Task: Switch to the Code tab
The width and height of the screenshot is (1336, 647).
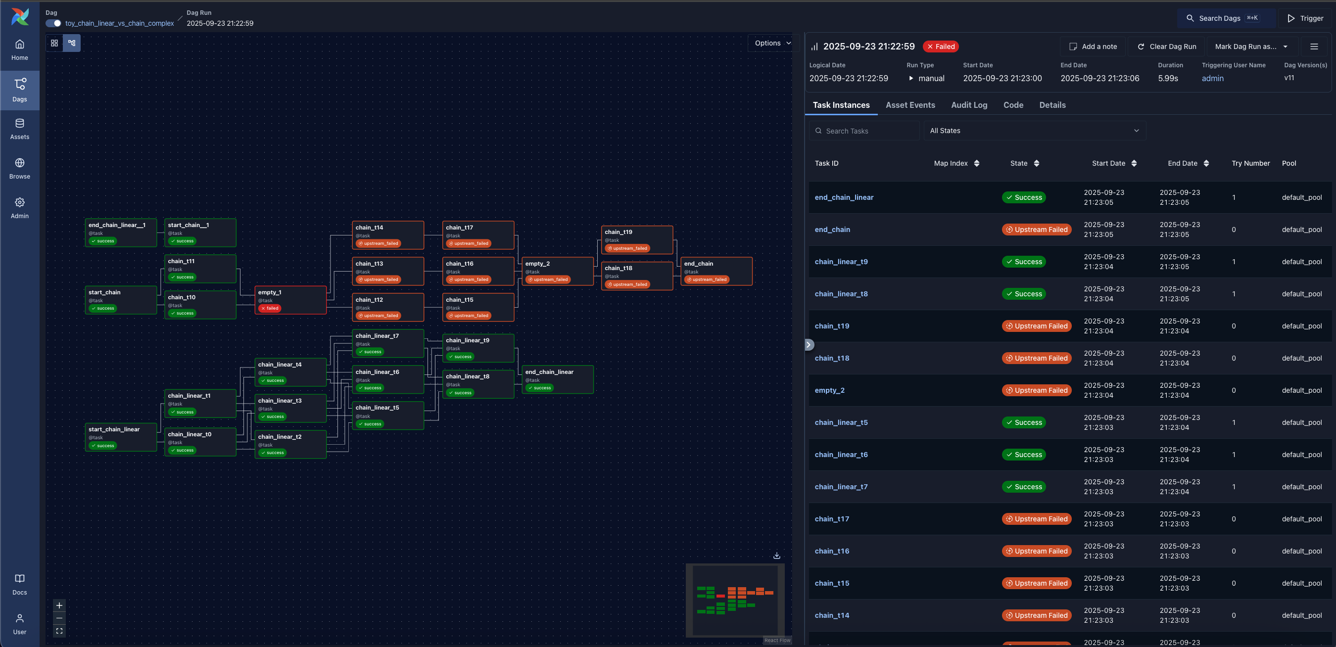Action: [x=1013, y=105]
